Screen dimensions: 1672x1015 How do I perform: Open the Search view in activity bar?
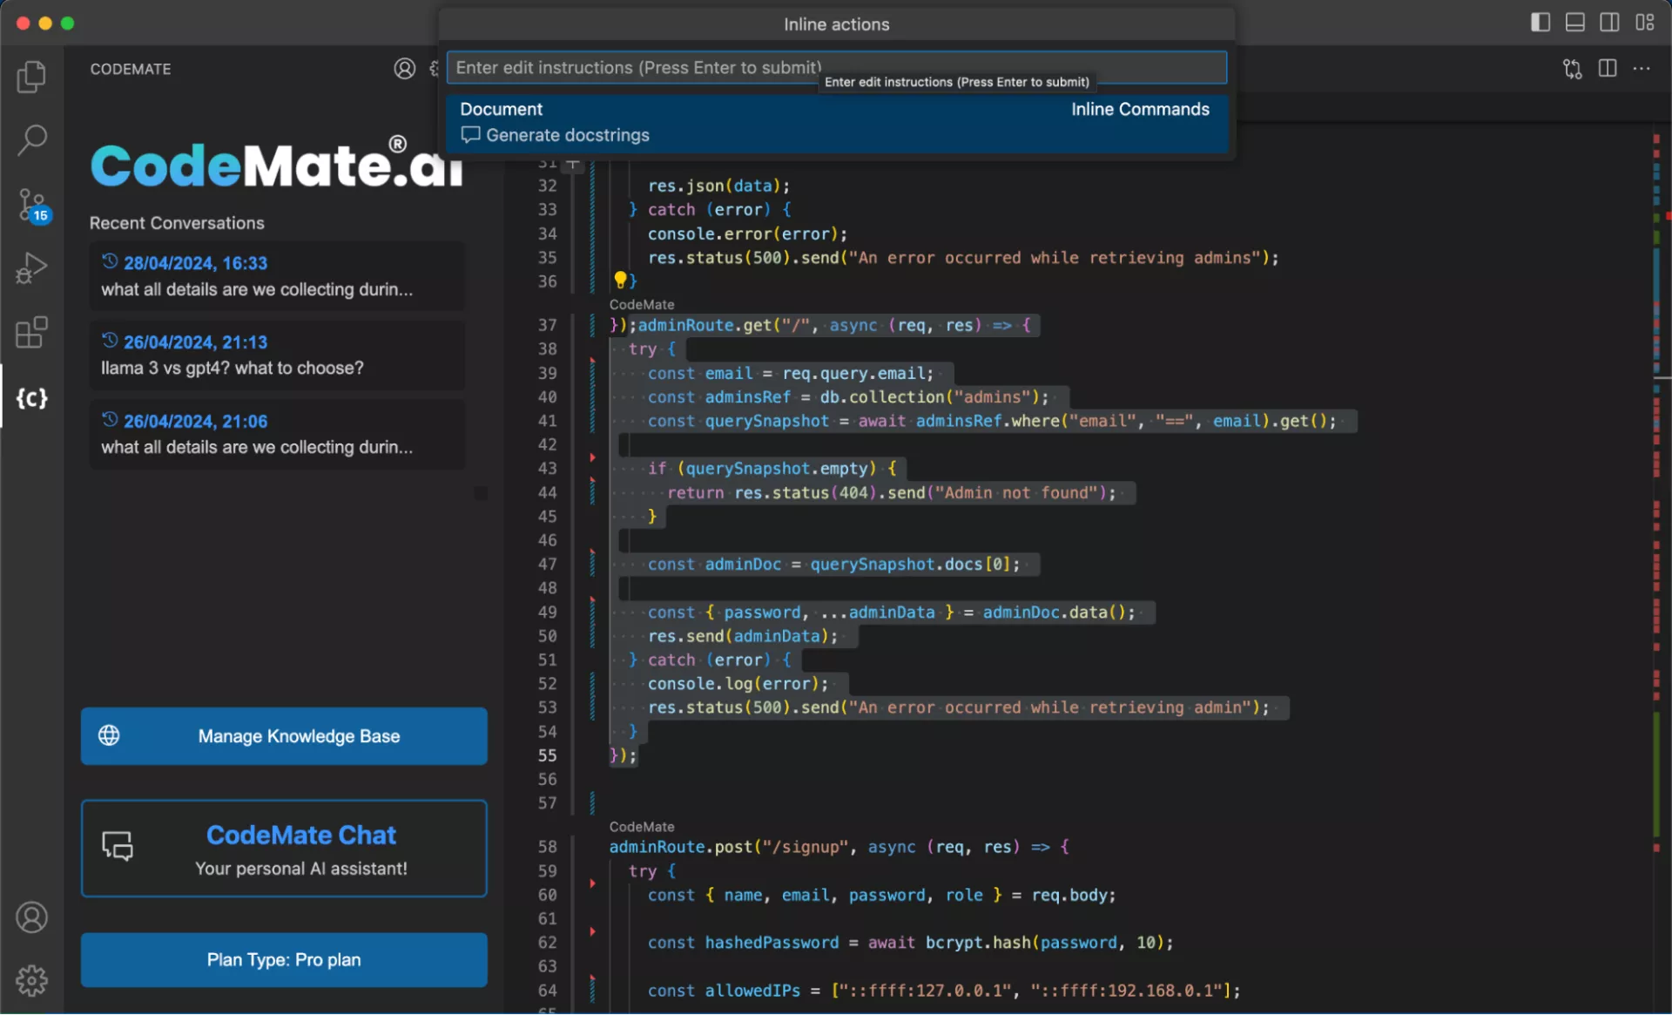coord(31,139)
